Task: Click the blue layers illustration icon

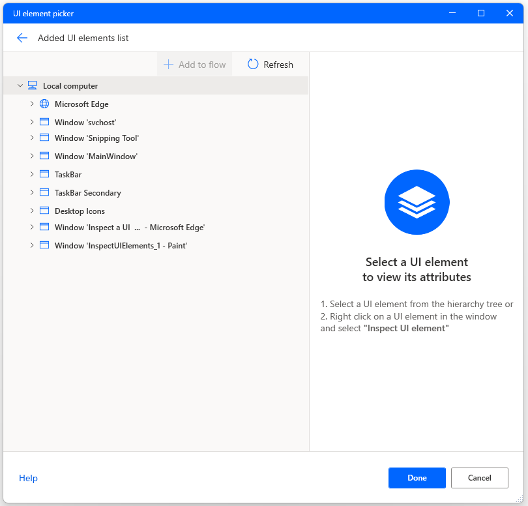Action: coord(417,201)
